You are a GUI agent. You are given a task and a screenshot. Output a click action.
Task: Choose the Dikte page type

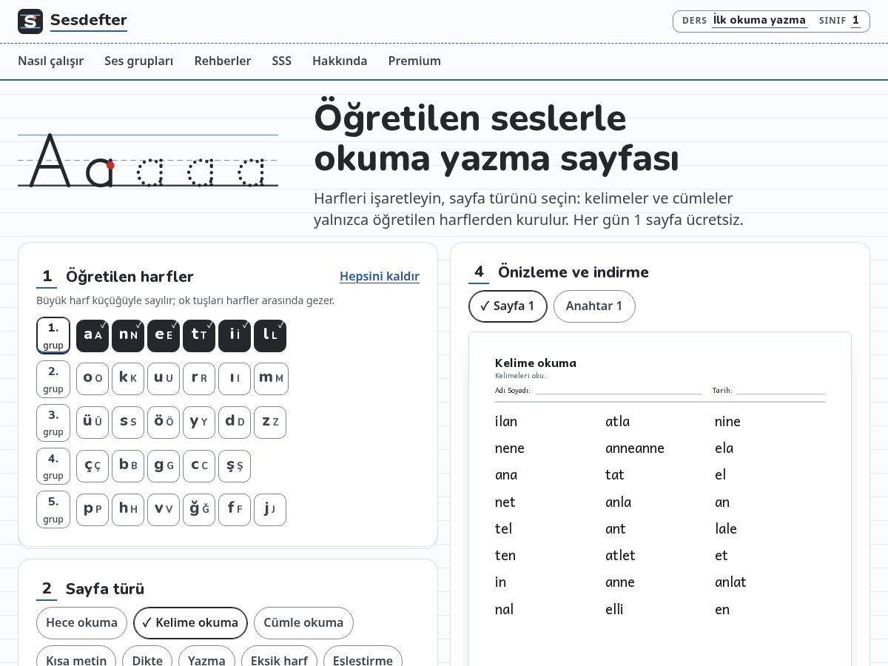[x=147, y=657]
